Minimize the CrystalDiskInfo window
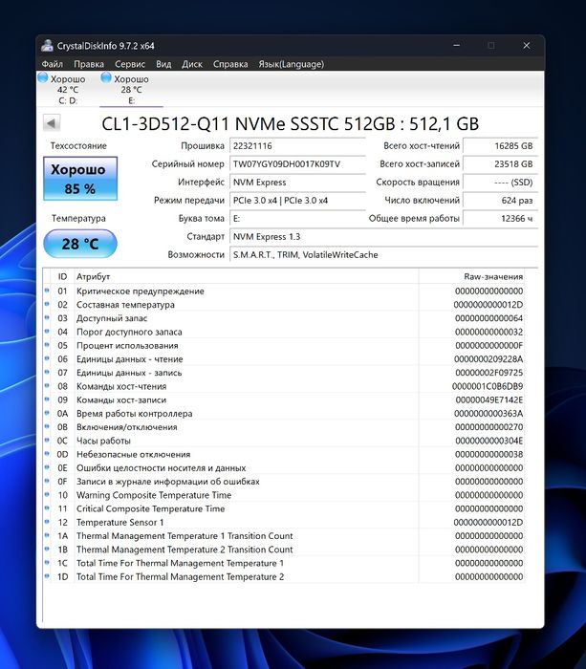 tap(456, 45)
